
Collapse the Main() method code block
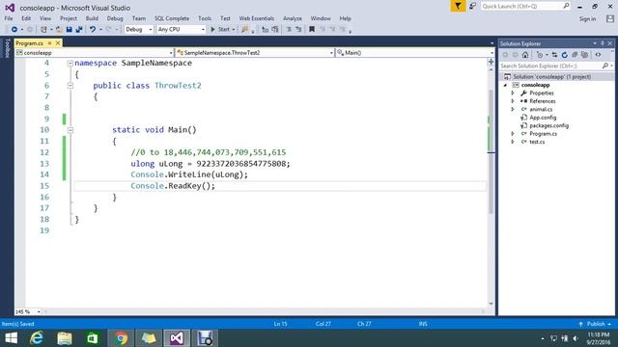point(70,130)
